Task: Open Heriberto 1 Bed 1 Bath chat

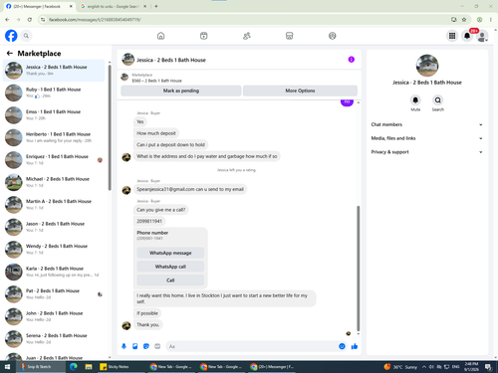Action: (54, 137)
